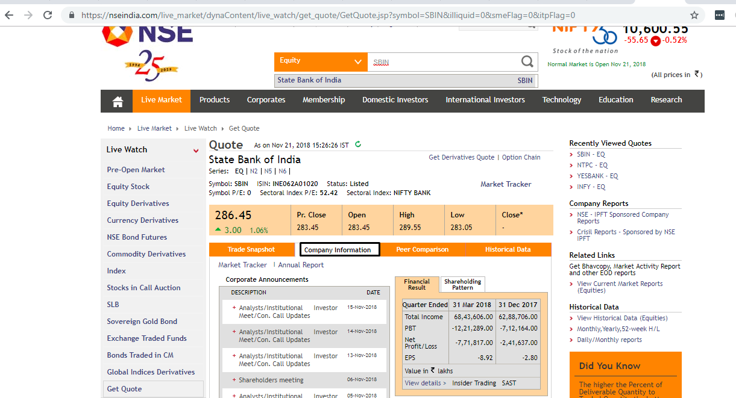The height and width of the screenshot is (398, 736).
Task: Select the Company Information tab
Action: coord(340,249)
